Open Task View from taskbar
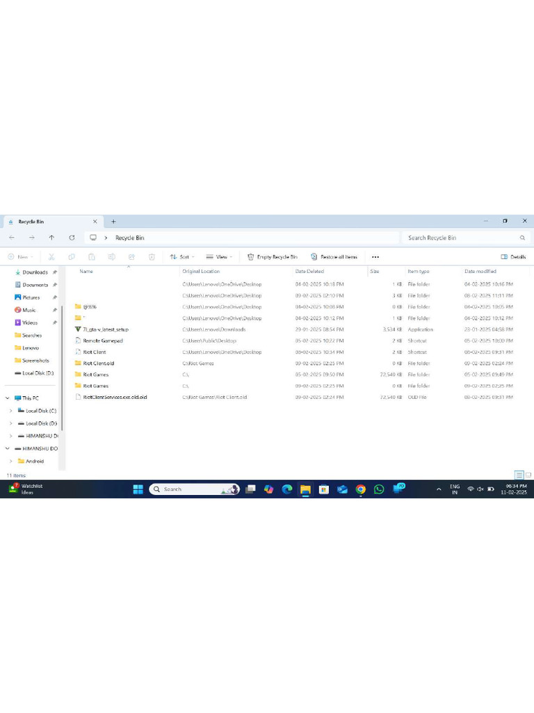Screen dimensions: 534x713 250,489
